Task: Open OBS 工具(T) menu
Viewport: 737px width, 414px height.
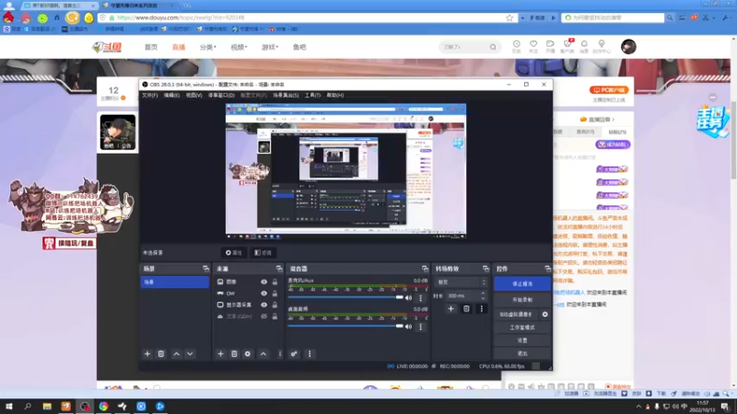Action: pos(312,96)
